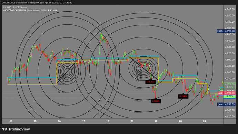The width and height of the screenshot is (238, 134).
Task: Click date 23 on the time axis
Action: [180, 121]
